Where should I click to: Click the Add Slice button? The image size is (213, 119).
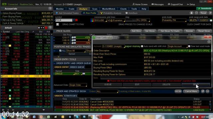click(x=136, y=31)
